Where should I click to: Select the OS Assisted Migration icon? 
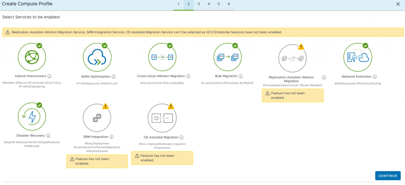162,118
